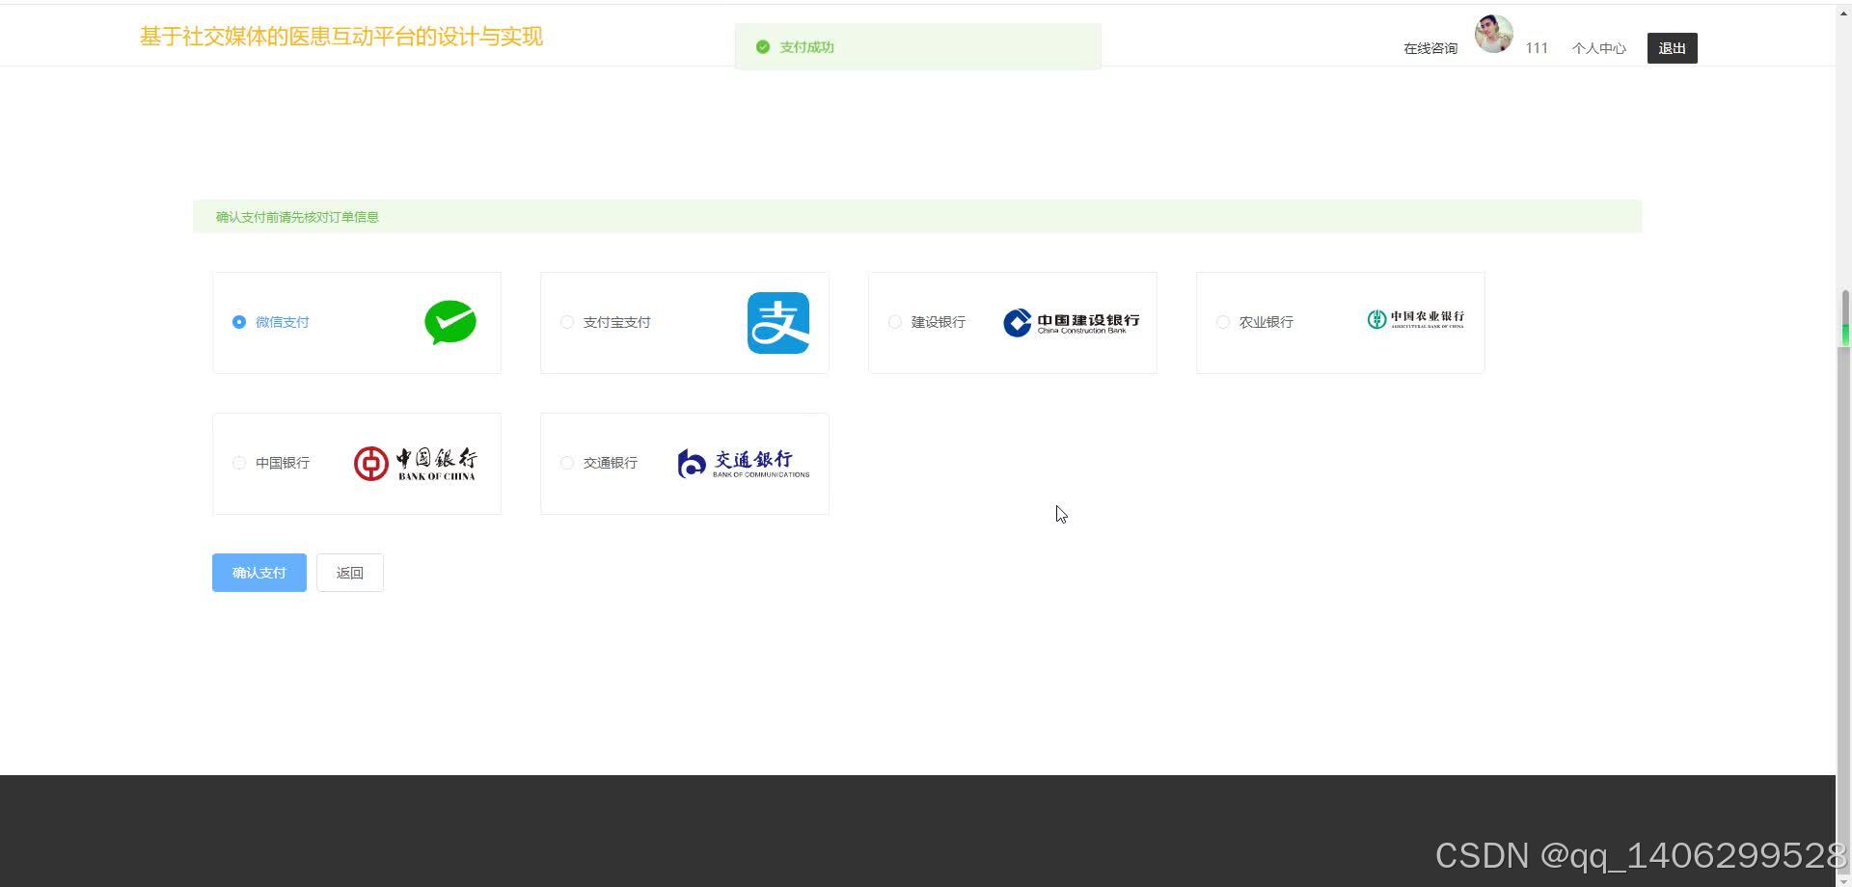
Task: Click the Alipay blue logo
Action: click(x=778, y=323)
